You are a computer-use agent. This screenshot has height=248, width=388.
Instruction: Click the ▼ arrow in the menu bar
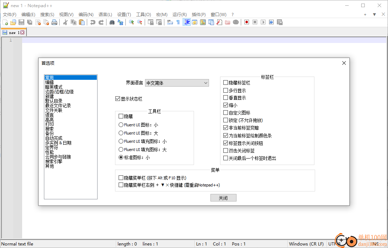(x=374, y=15)
